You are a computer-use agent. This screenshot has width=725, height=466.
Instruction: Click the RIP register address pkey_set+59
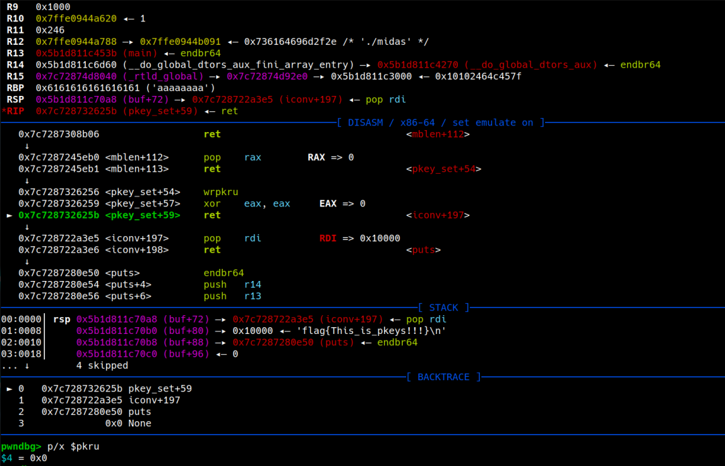(117, 111)
